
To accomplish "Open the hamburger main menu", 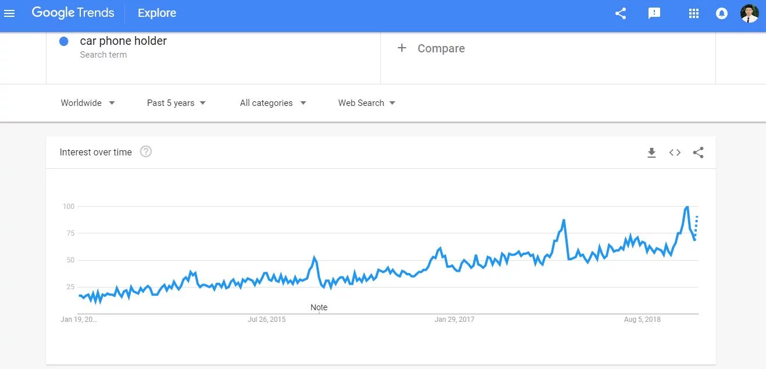I will (9, 13).
